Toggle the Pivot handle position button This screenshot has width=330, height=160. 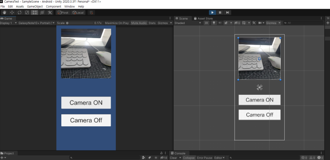[63, 12]
